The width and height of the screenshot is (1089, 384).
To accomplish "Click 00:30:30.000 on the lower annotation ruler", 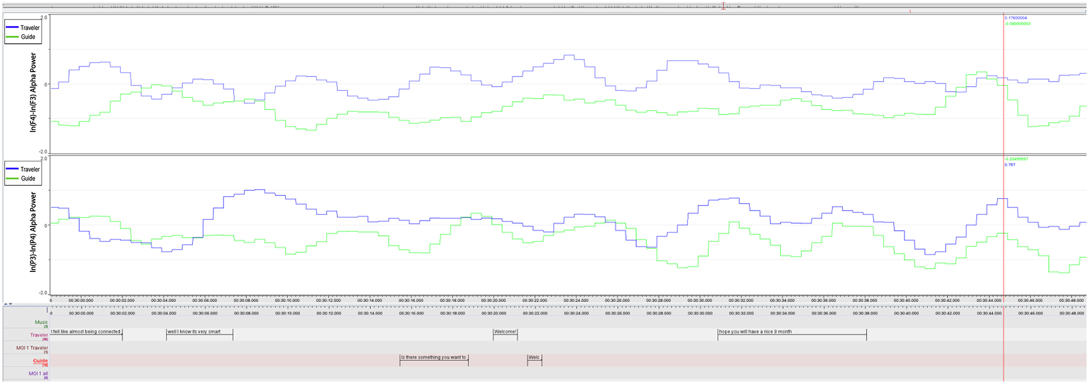I will click(x=700, y=313).
